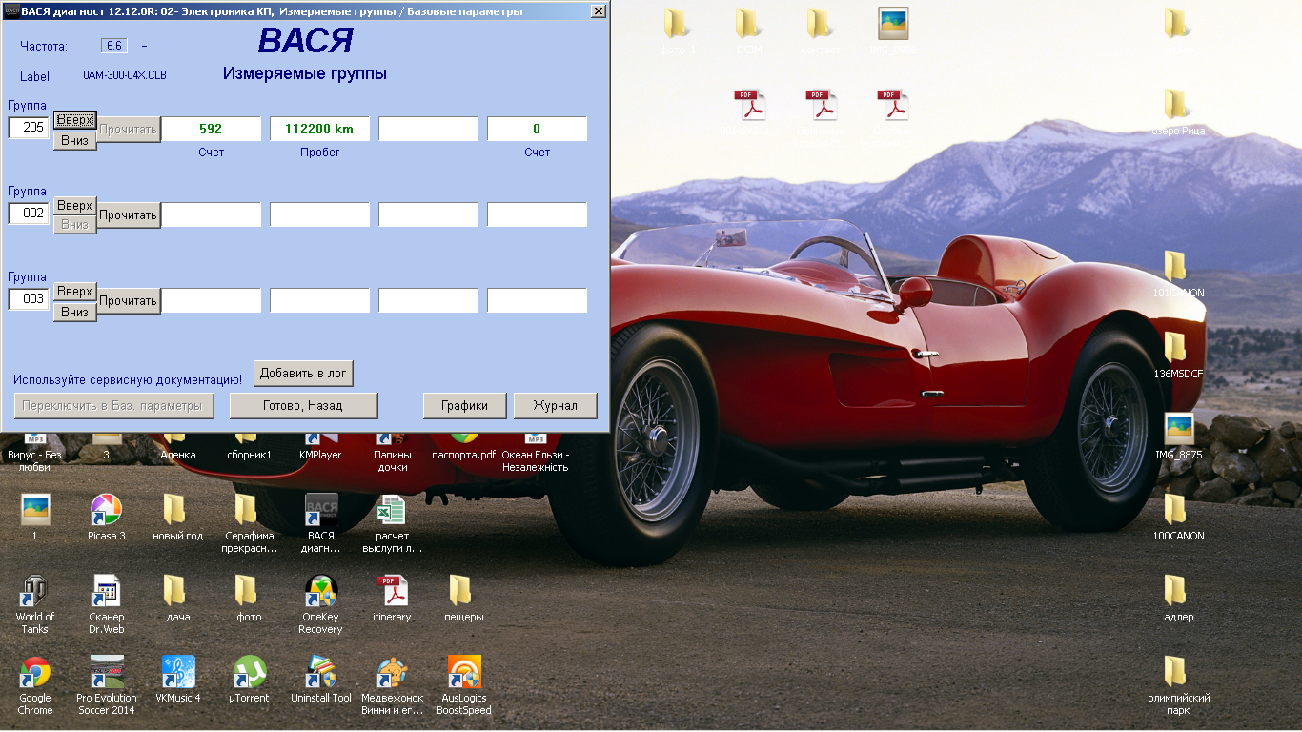This screenshot has width=1302, height=732.
Task: Launch Picasa 3 from the desktop
Action: coord(107,511)
